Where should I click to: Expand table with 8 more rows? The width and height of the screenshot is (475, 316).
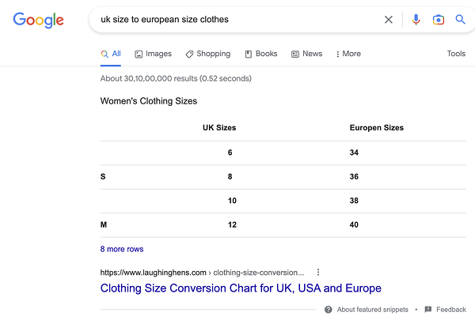tap(122, 249)
